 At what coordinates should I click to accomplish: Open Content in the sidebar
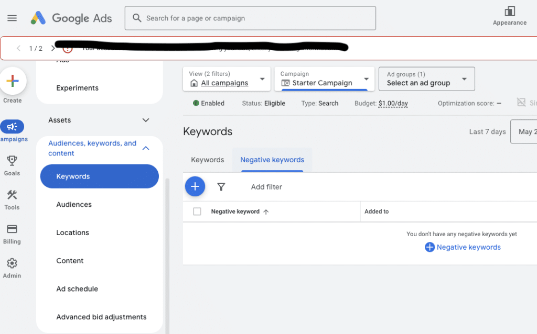click(70, 261)
